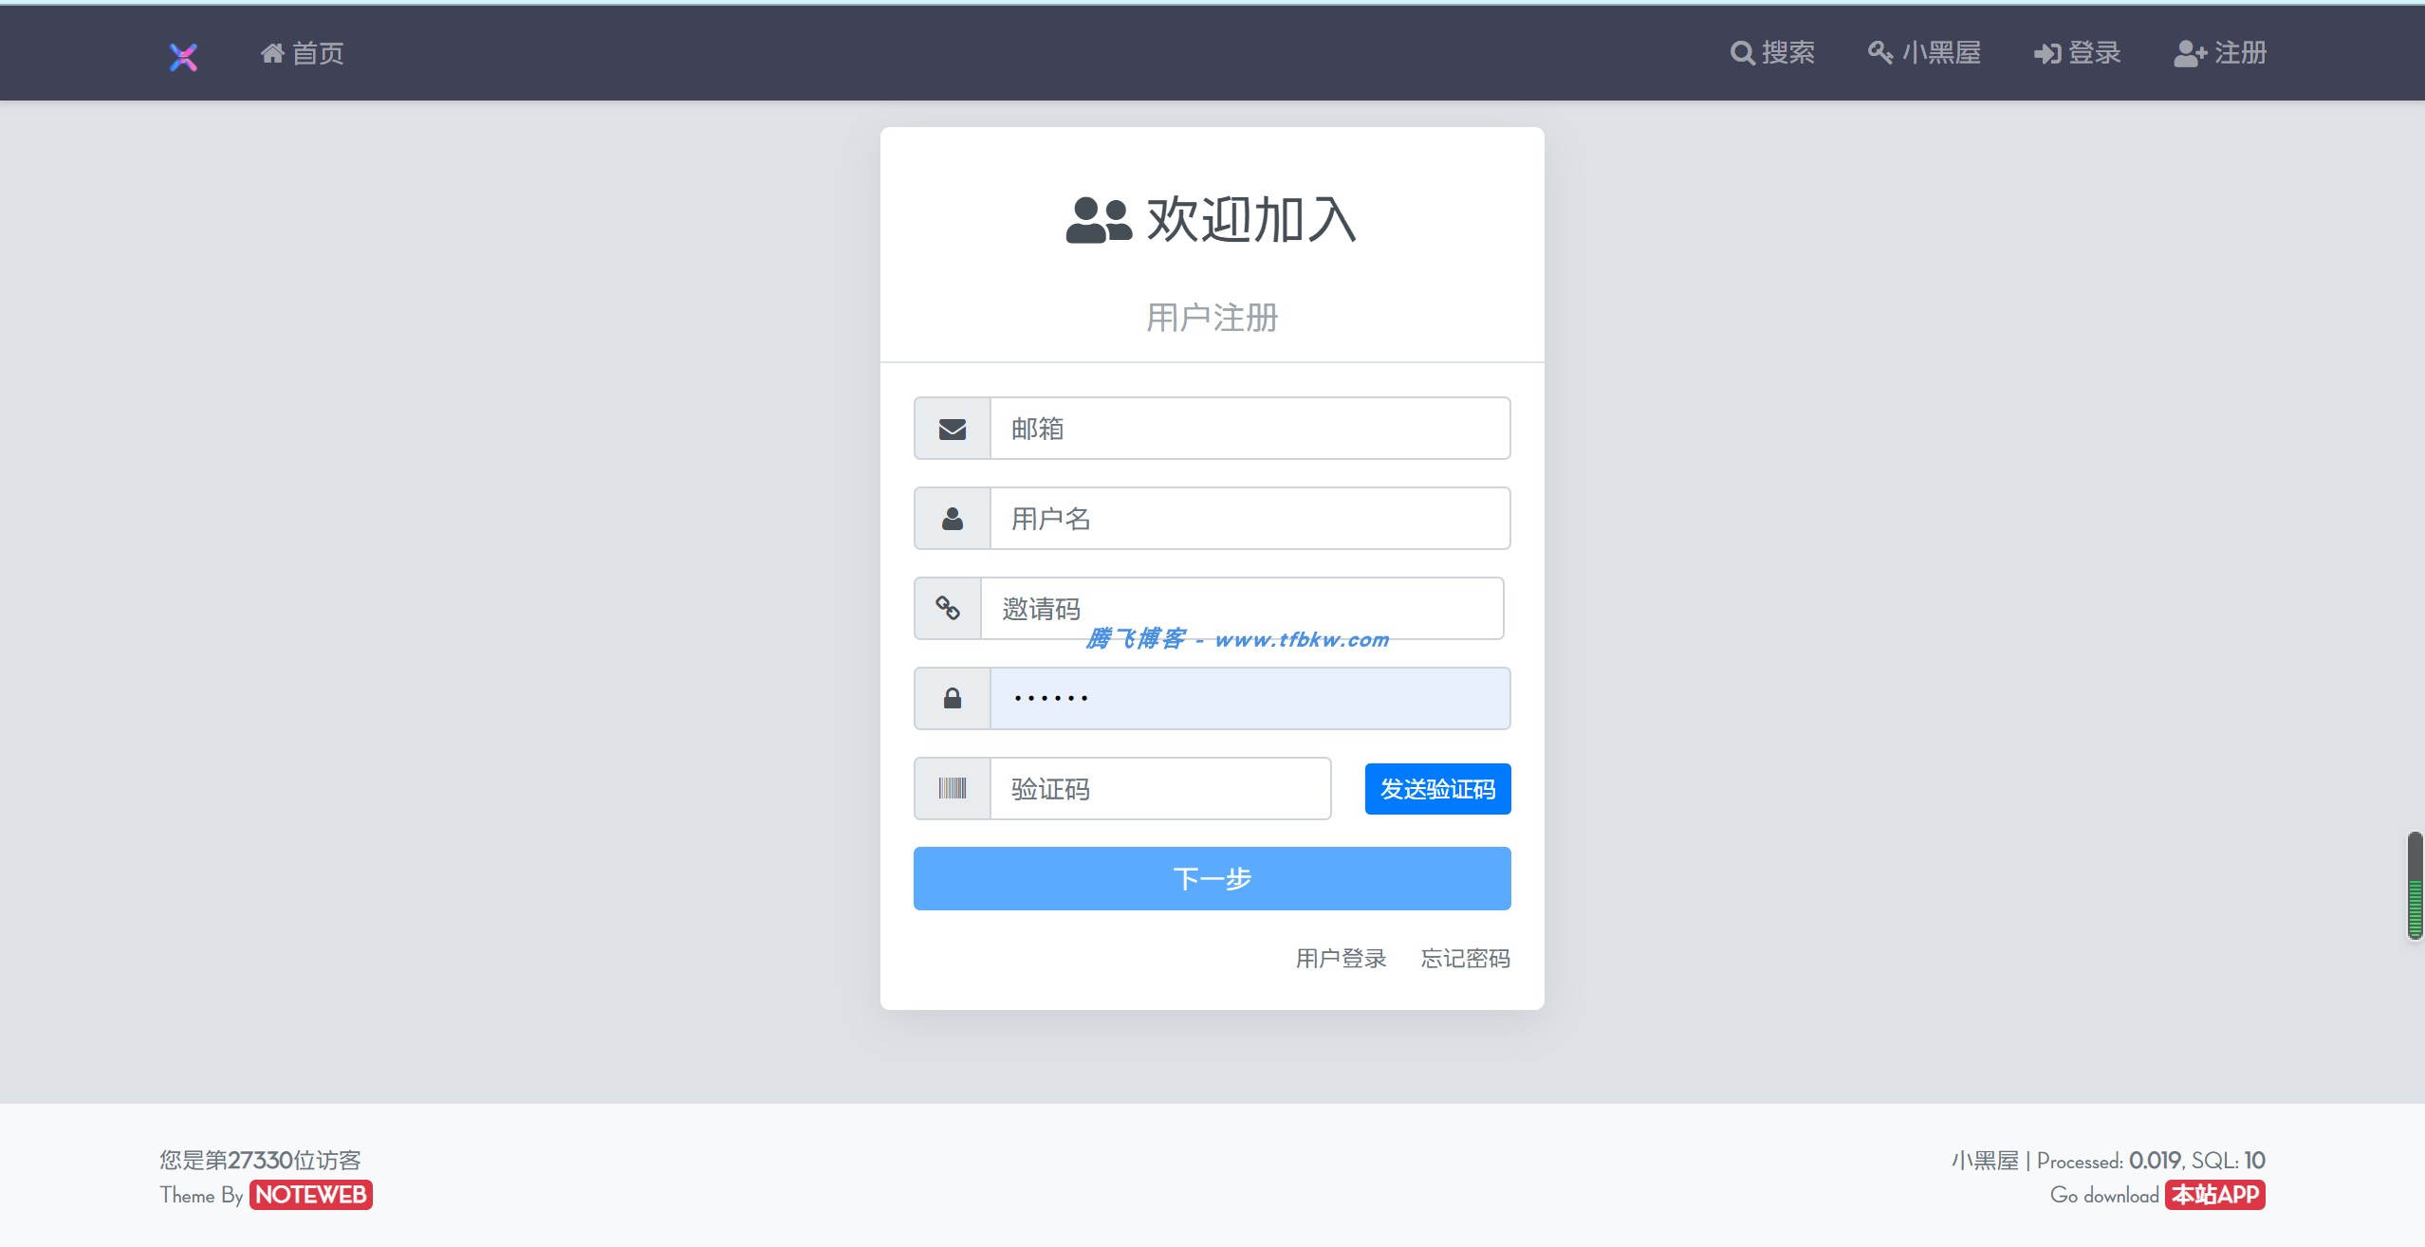
Task: Click the red NOTEWEB theme badge in the footer
Action: (311, 1195)
